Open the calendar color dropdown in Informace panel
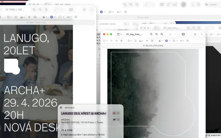This screenshot has width=221, height=138. pos(116,113)
